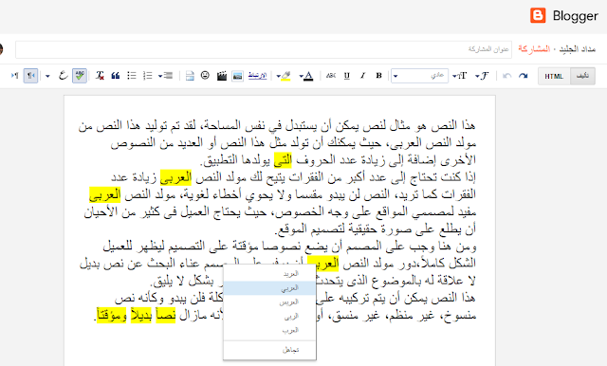Open the link insertion tool

click(x=257, y=76)
